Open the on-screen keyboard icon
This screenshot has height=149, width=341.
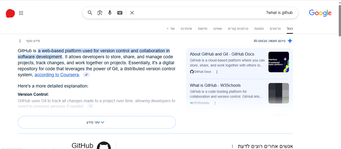point(120,13)
